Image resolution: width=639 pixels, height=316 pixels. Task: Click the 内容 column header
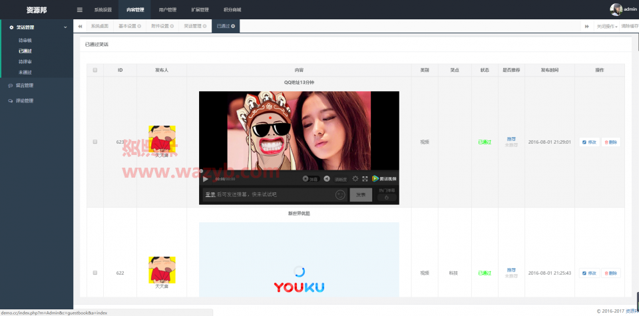point(299,70)
